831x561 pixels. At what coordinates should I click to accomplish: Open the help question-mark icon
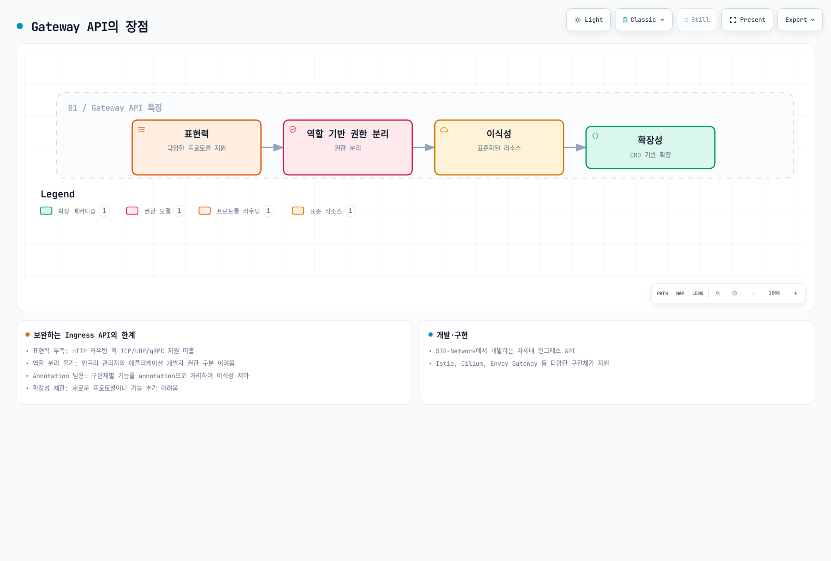tap(734, 293)
